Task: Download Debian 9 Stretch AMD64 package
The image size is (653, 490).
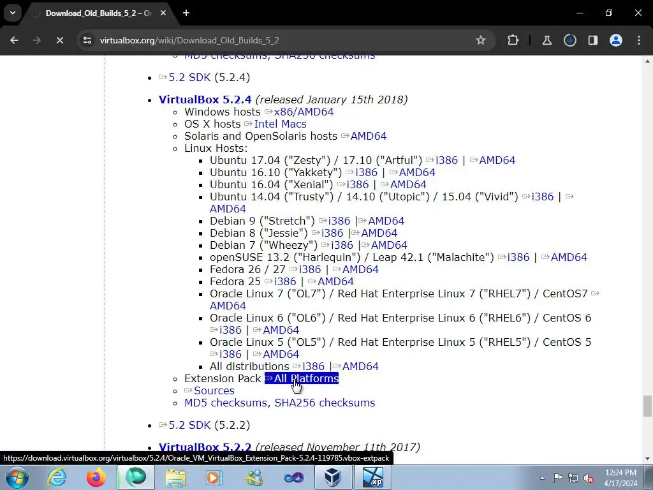Action: pos(386,221)
